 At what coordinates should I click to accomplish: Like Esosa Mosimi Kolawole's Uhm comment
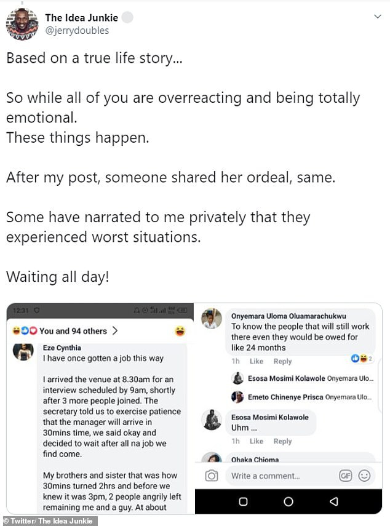[x=257, y=441]
